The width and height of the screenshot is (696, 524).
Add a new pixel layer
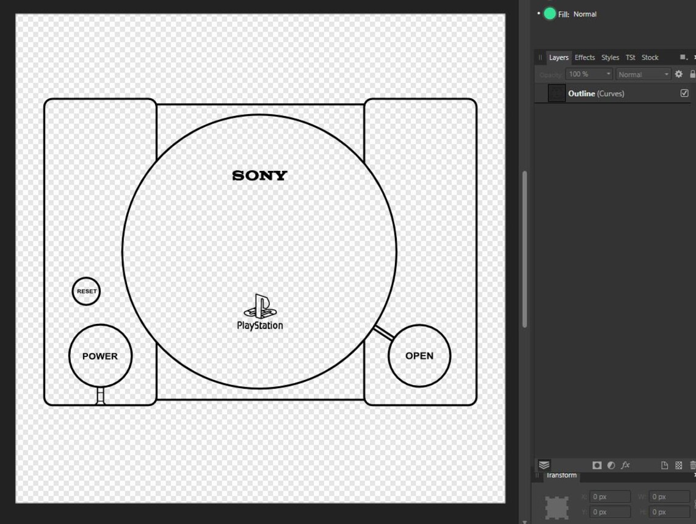coord(679,465)
